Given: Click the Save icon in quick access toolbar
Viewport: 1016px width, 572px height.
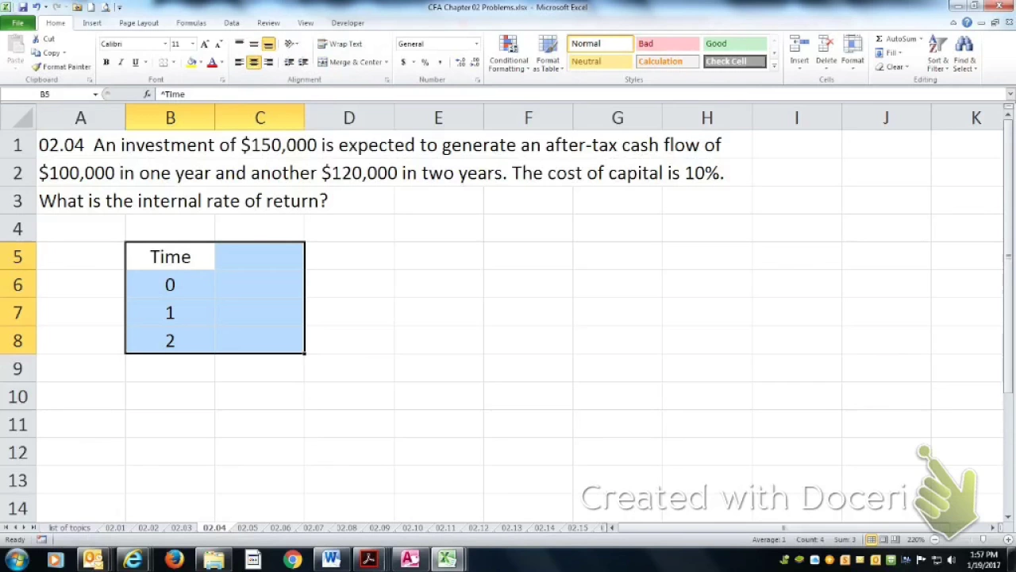Looking at the screenshot, I should pyautogui.click(x=21, y=7).
